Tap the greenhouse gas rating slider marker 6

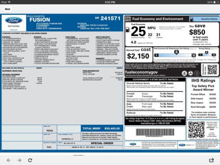pos(176,52)
